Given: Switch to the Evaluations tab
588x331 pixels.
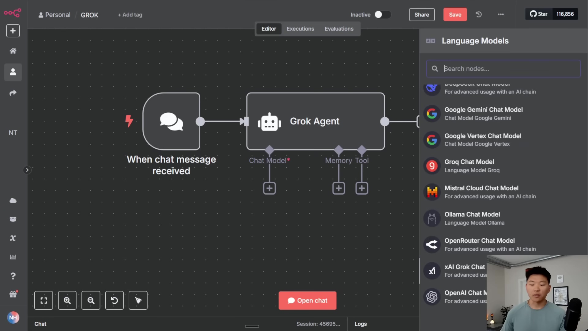Looking at the screenshot, I should [339, 29].
